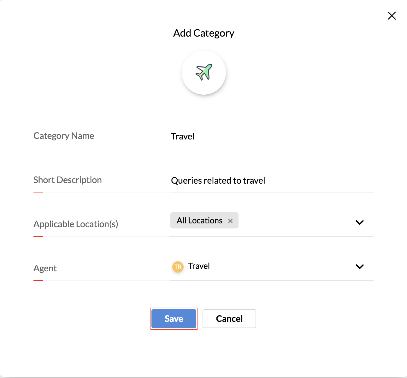The height and width of the screenshot is (378, 407).
Task: Select the circular icon picker thumbnail
Action: point(204,72)
